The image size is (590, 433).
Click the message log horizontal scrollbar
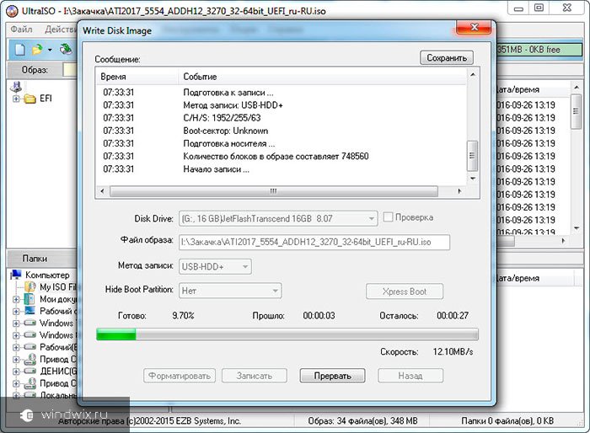[274, 191]
